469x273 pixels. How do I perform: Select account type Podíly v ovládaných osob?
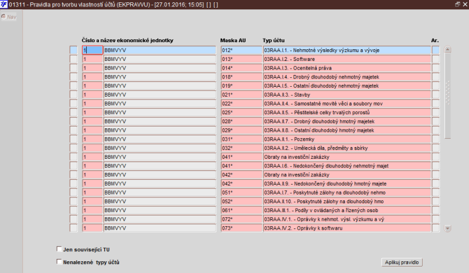(347, 210)
